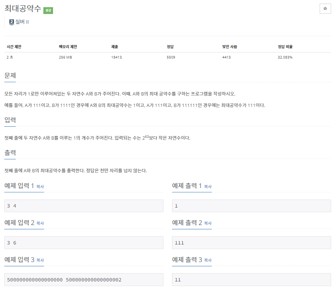Click the 메모리 제한 column header

click(x=68, y=47)
